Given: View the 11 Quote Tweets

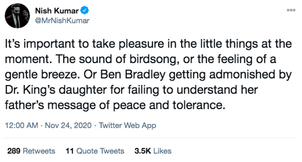Looking at the screenshot, I should point(95,151).
